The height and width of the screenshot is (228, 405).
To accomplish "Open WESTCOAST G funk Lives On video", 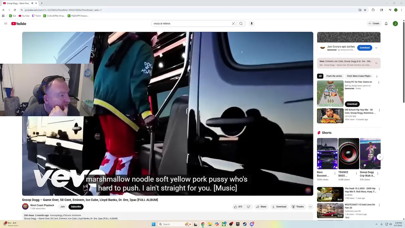I will tap(330, 211).
